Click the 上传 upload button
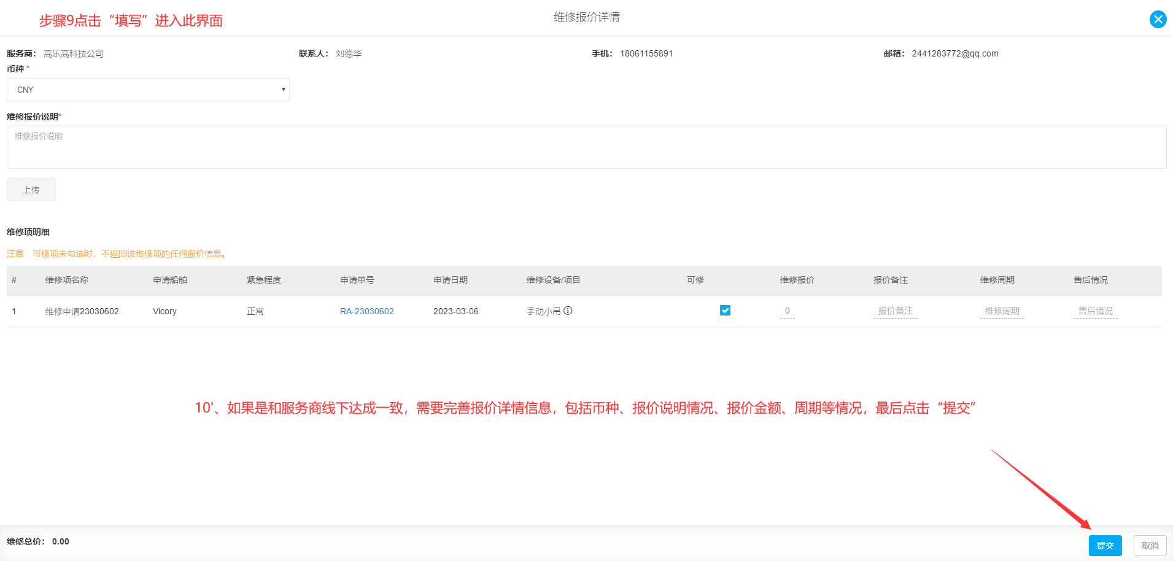 click(x=31, y=190)
